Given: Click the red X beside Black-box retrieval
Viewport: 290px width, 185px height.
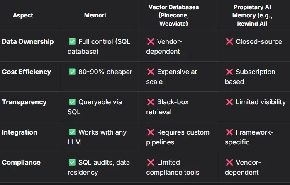Looking at the screenshot, I should click(x=151, y=102).
